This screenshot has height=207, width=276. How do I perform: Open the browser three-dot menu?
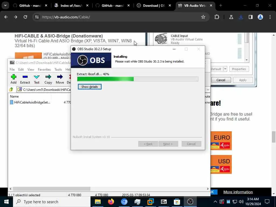click(x=270, y=17)
